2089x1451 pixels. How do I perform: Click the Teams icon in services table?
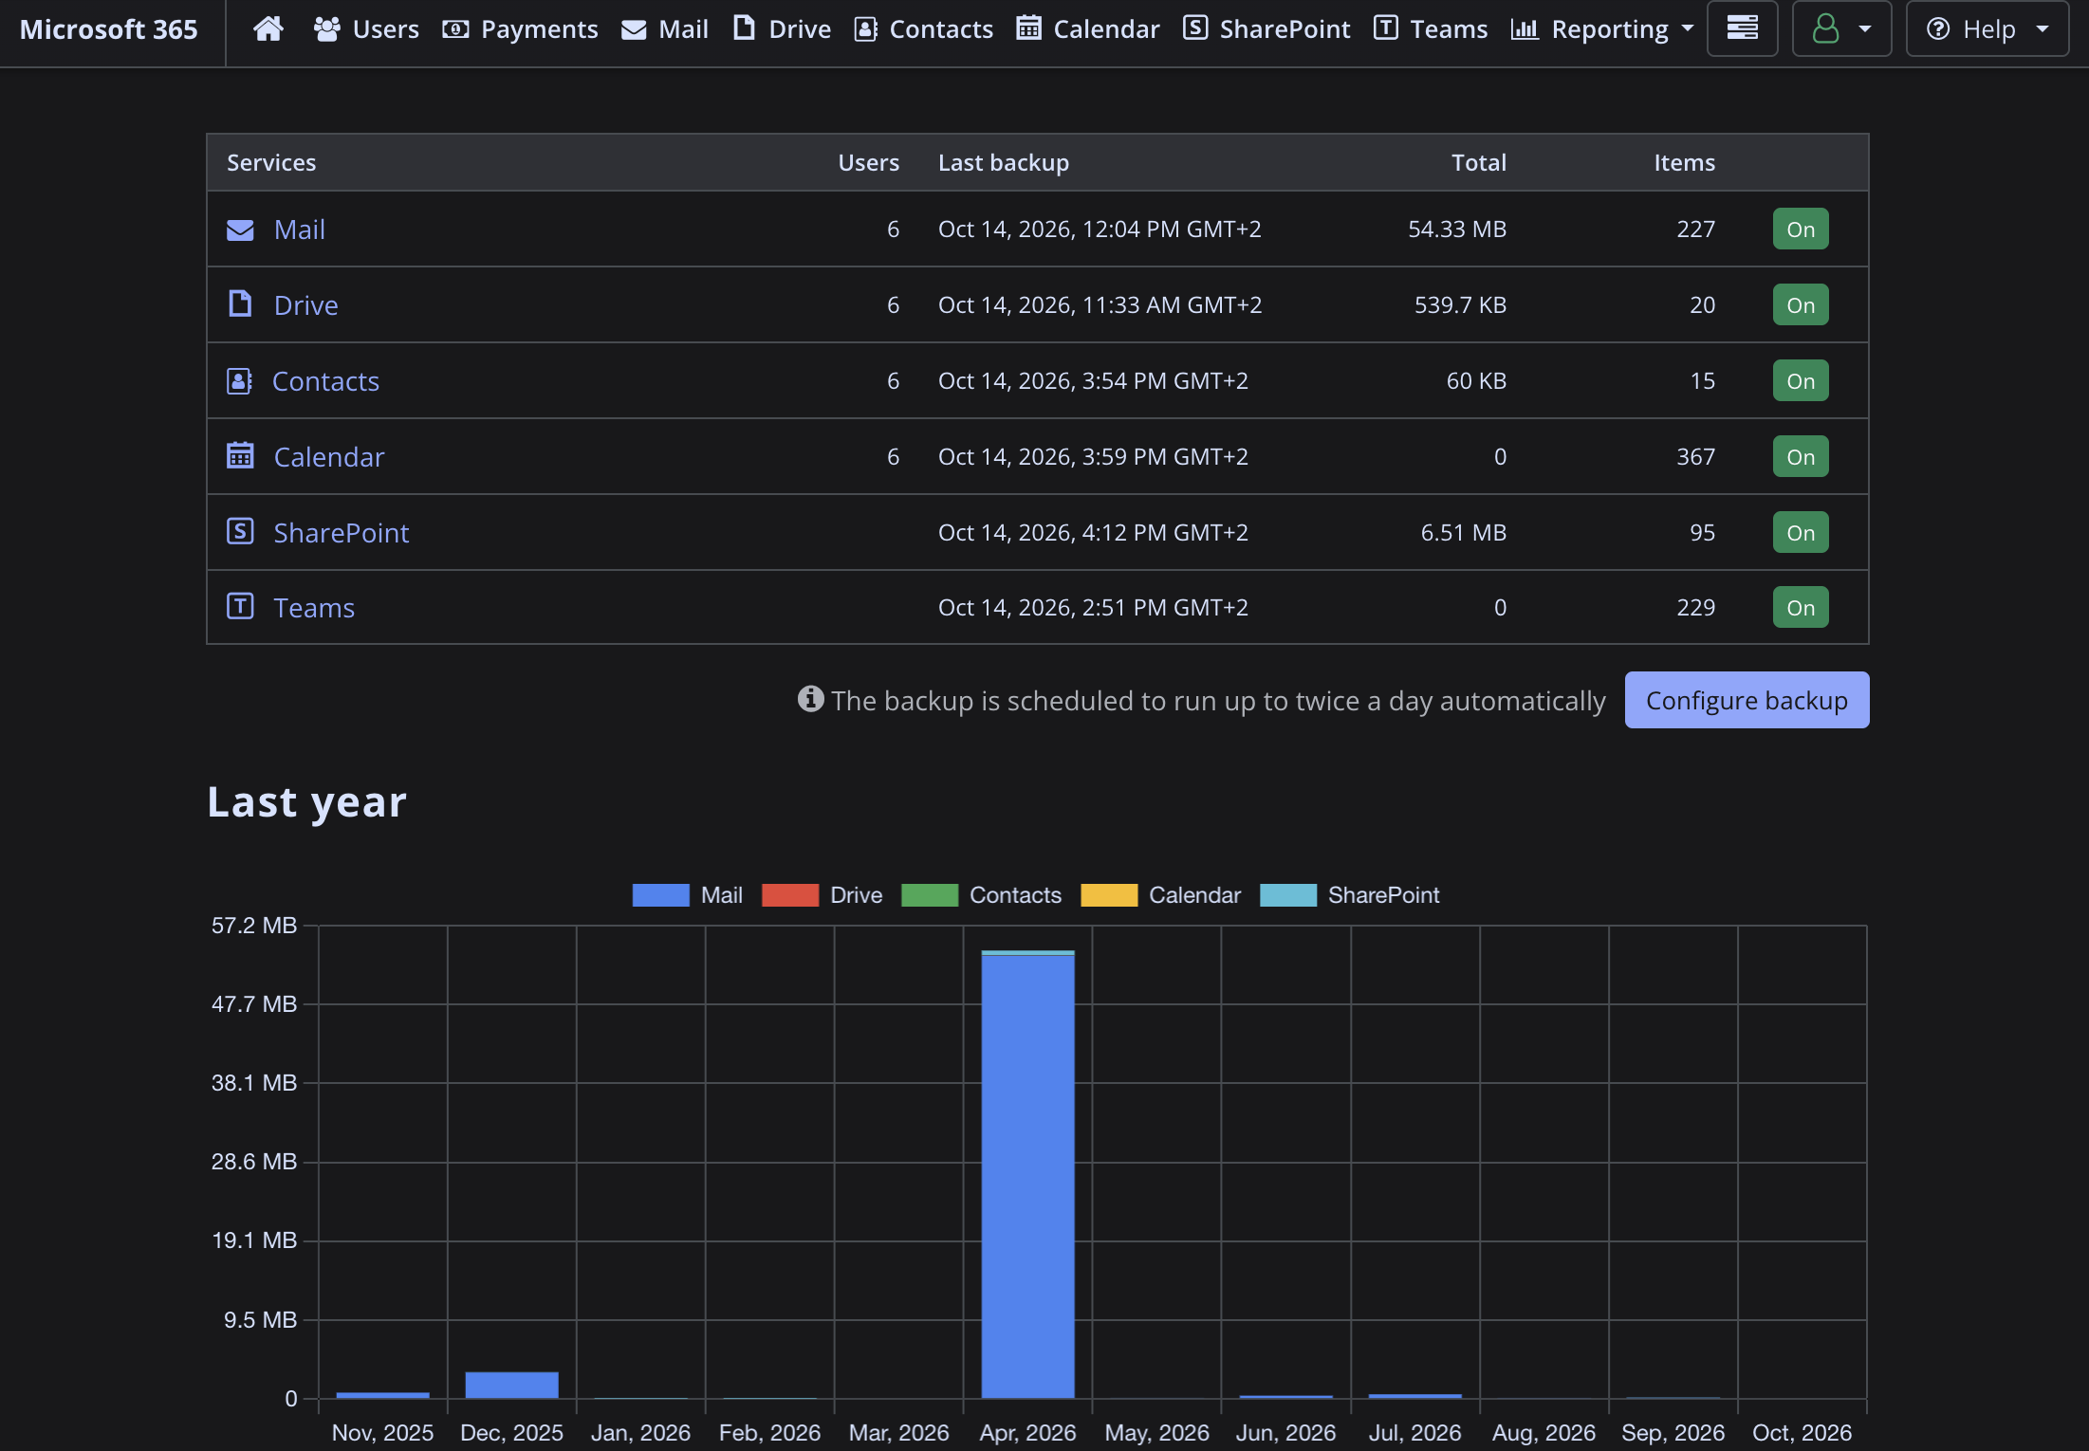tap(240, 606)
